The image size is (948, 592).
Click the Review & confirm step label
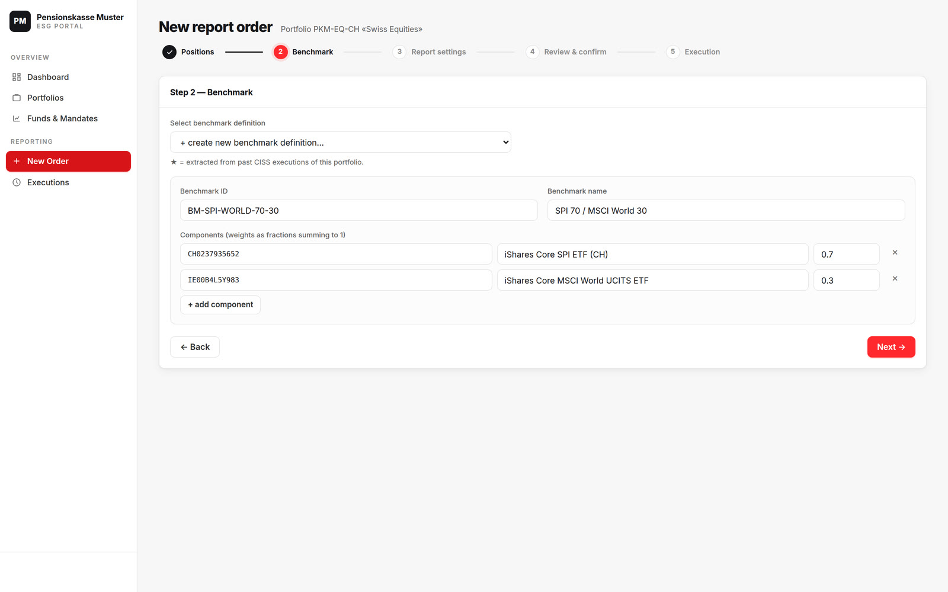point(575,52)
